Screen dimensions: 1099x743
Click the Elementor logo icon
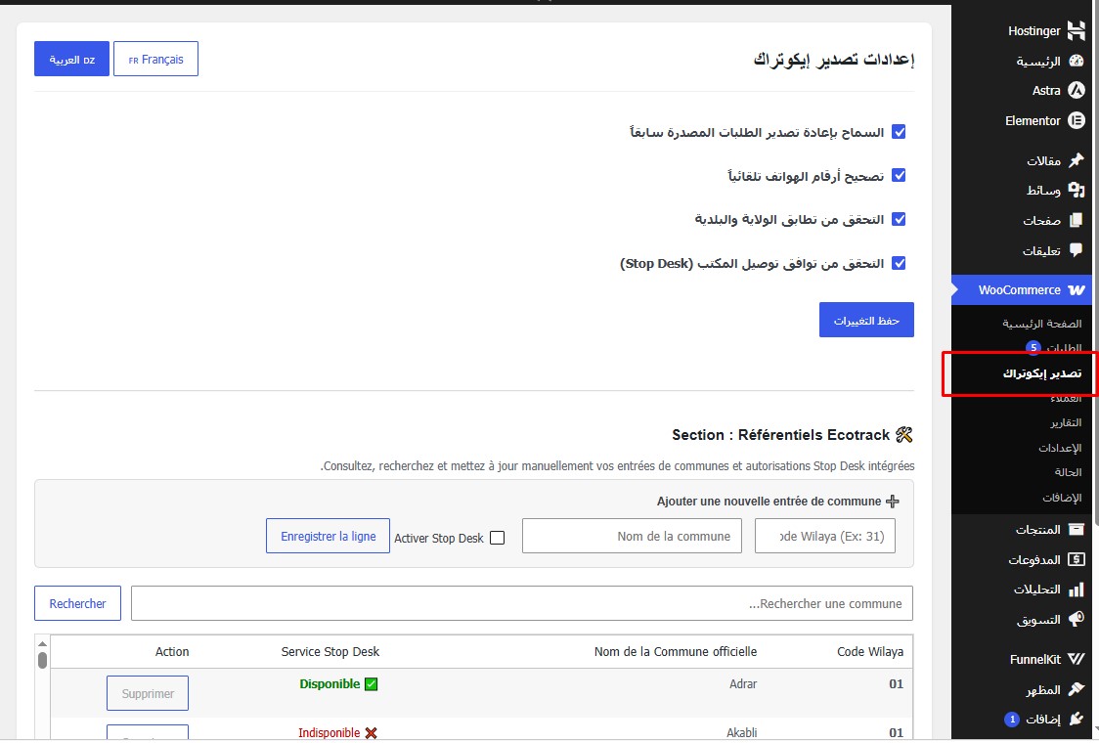(x=1076, y=120)
